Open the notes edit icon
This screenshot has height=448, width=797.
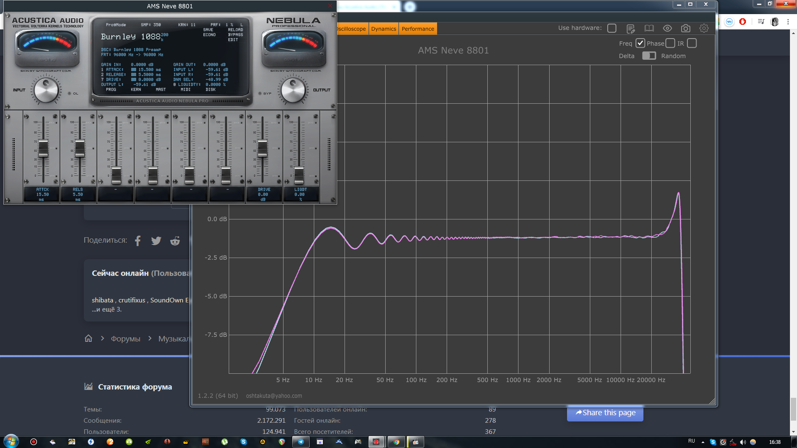pos(631,28)
